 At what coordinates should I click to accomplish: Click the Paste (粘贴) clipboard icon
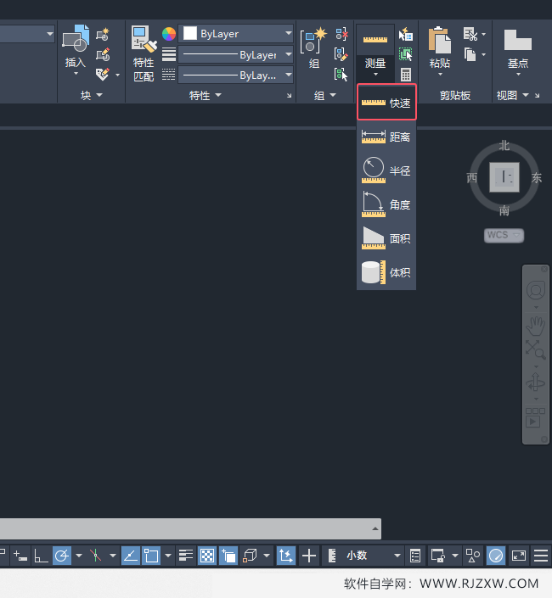tap(439, 40)
